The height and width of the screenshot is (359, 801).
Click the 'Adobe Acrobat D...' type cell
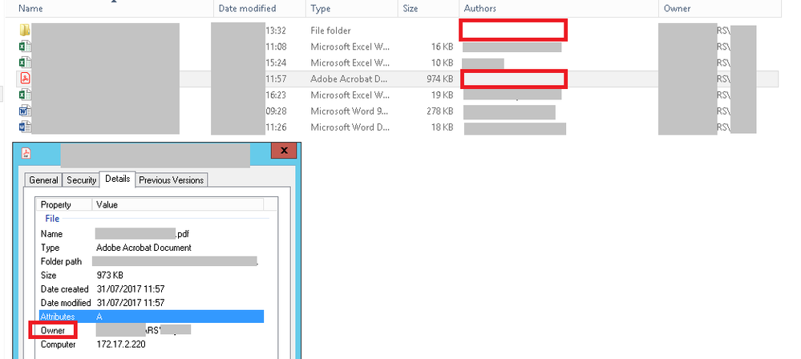[x=350, y=79]
